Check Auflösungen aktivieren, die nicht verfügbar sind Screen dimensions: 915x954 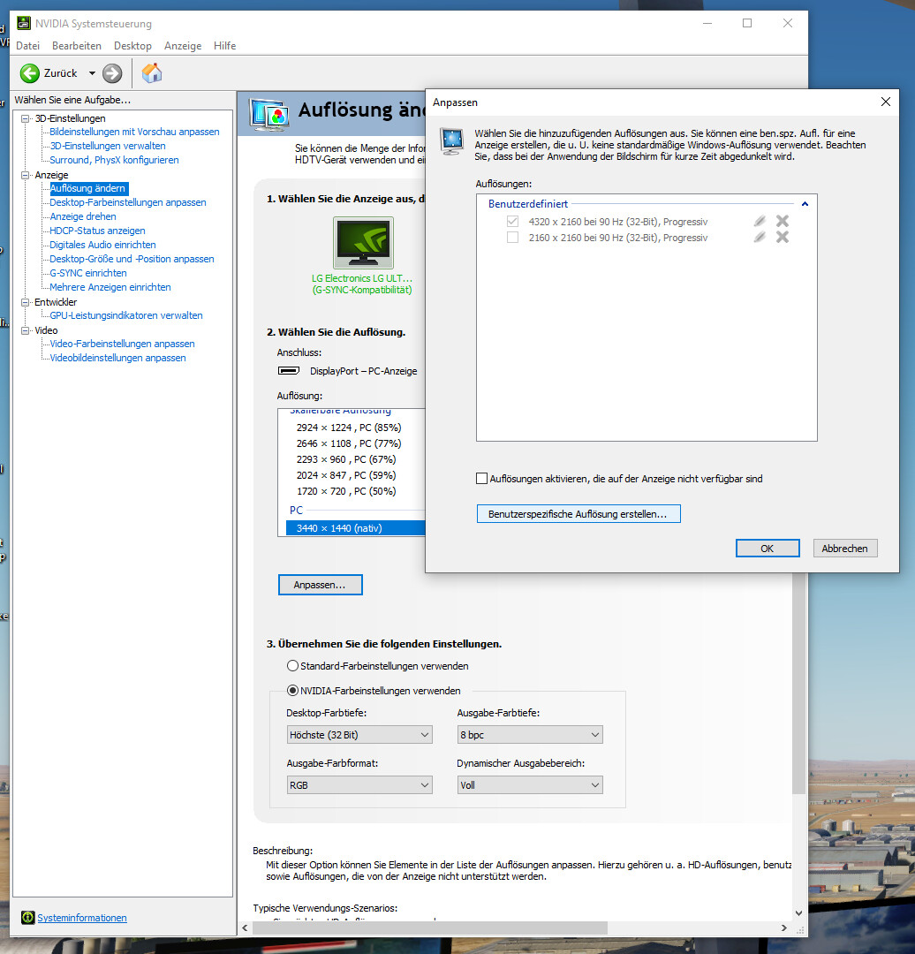tap(482, 479)
